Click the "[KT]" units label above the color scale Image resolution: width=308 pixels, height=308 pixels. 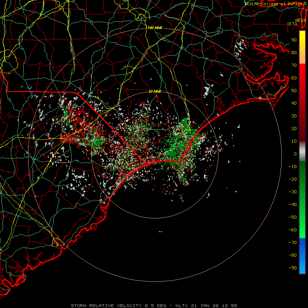(x=292, y=24)
